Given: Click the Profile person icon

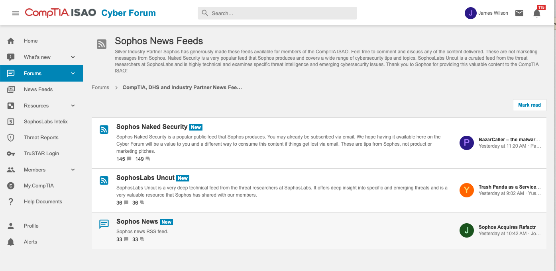Looking at the screenshot, I should point(11,226).
